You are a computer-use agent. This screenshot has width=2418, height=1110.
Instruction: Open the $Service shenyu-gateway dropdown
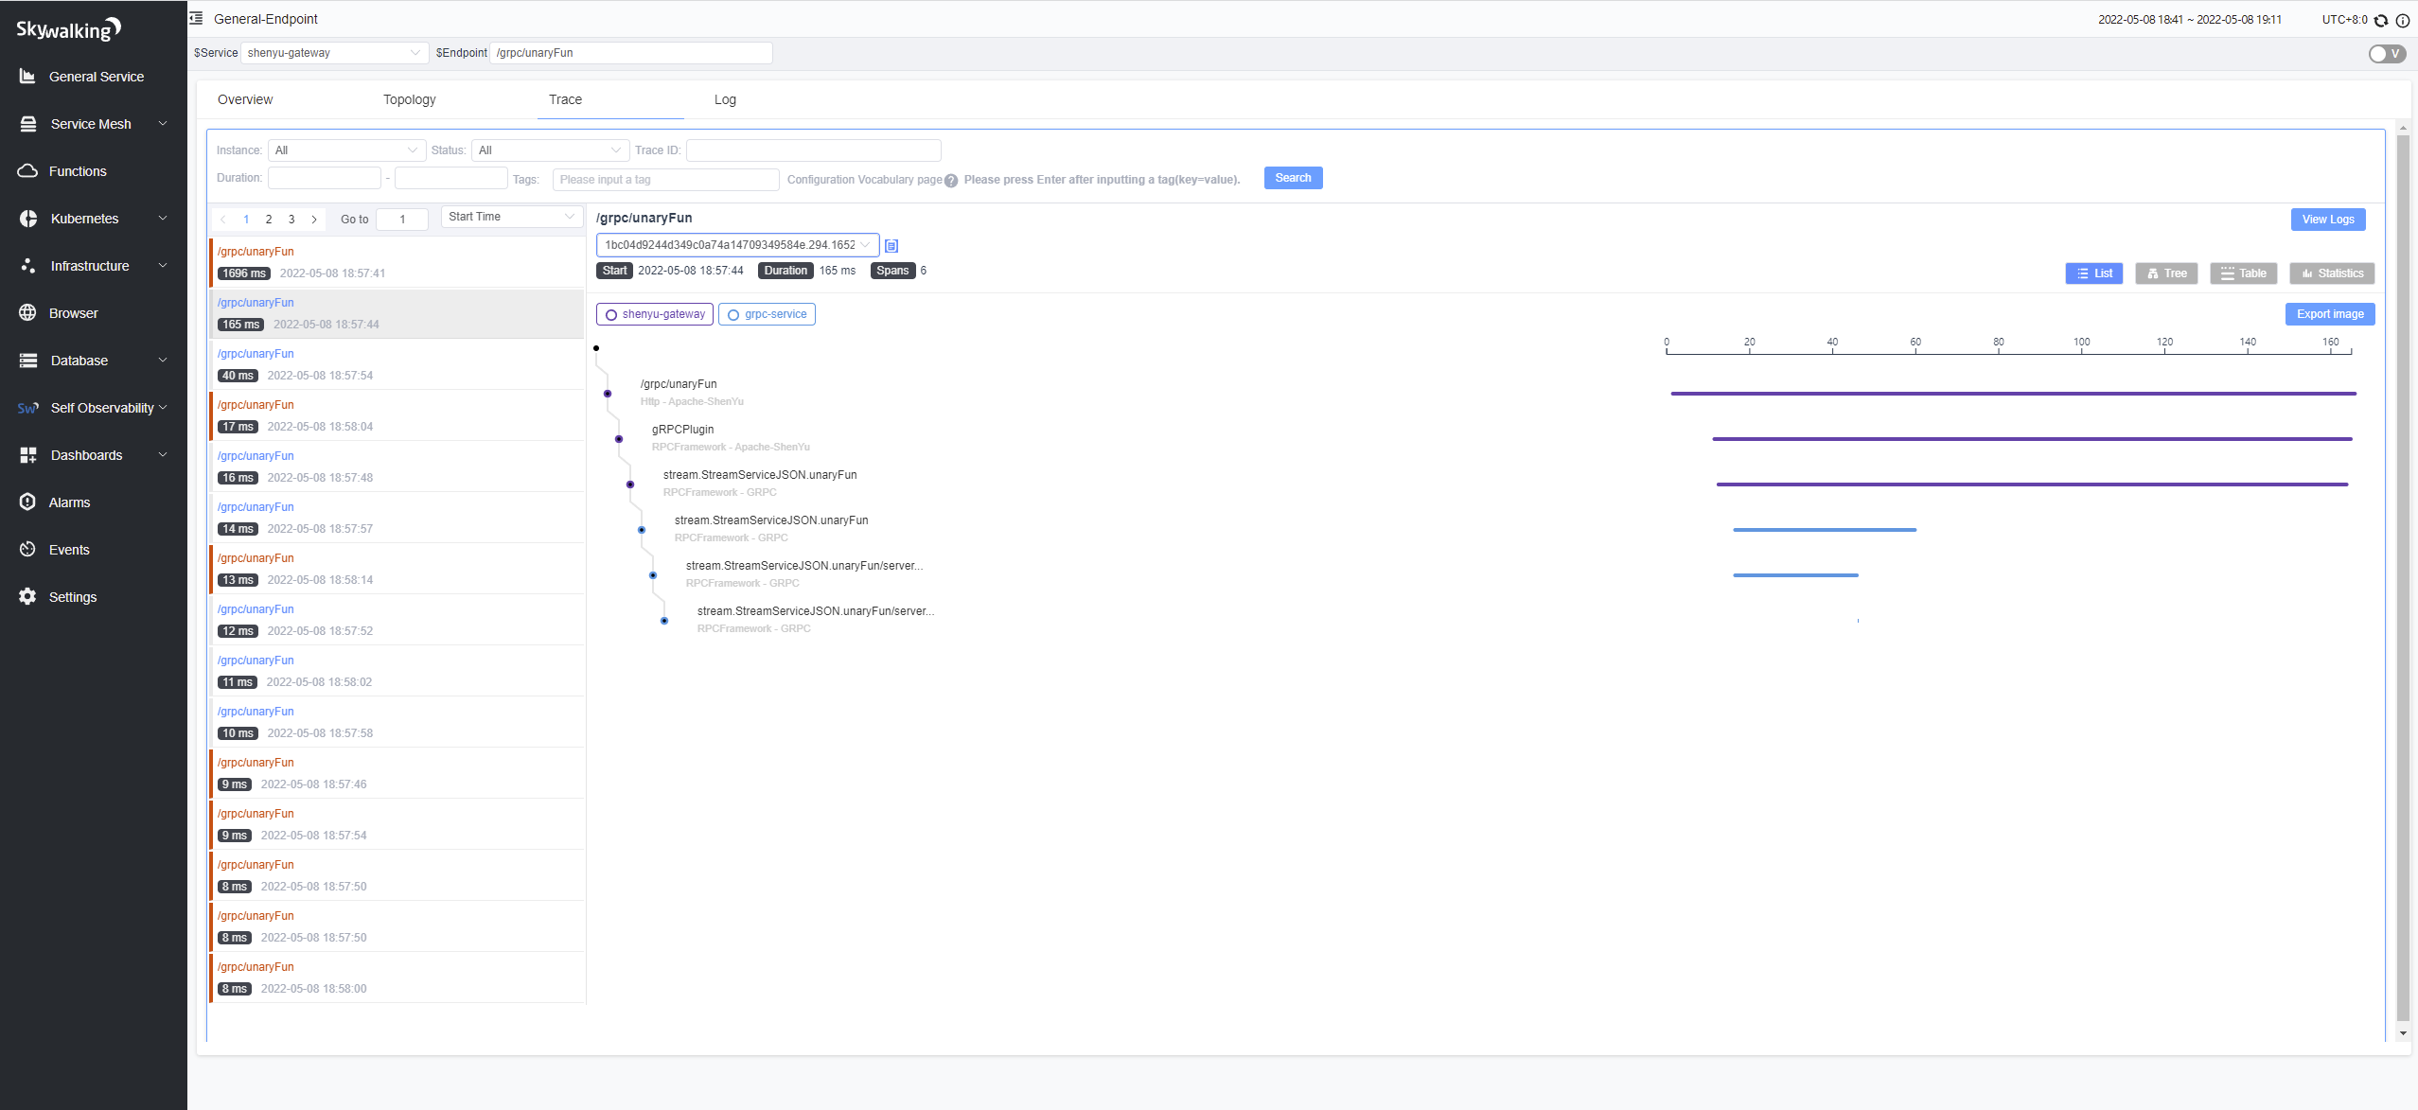click(334, 53)
